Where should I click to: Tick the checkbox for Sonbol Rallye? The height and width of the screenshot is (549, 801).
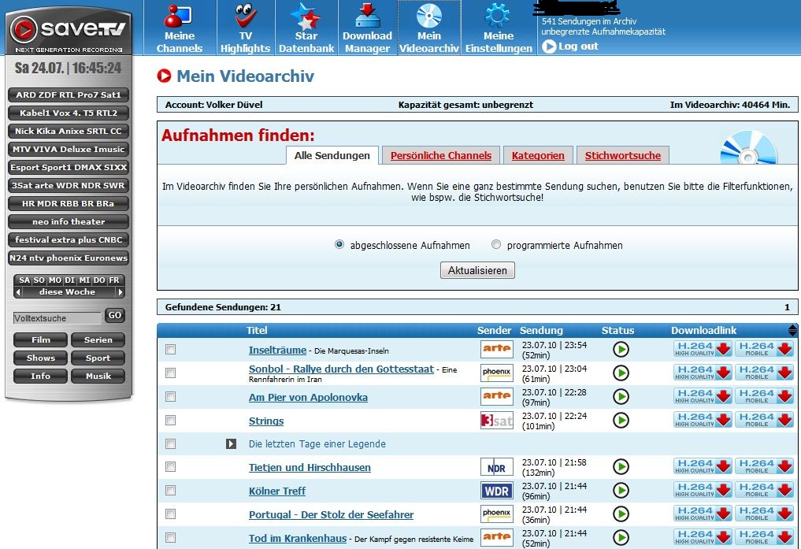[x=171, y=373]
